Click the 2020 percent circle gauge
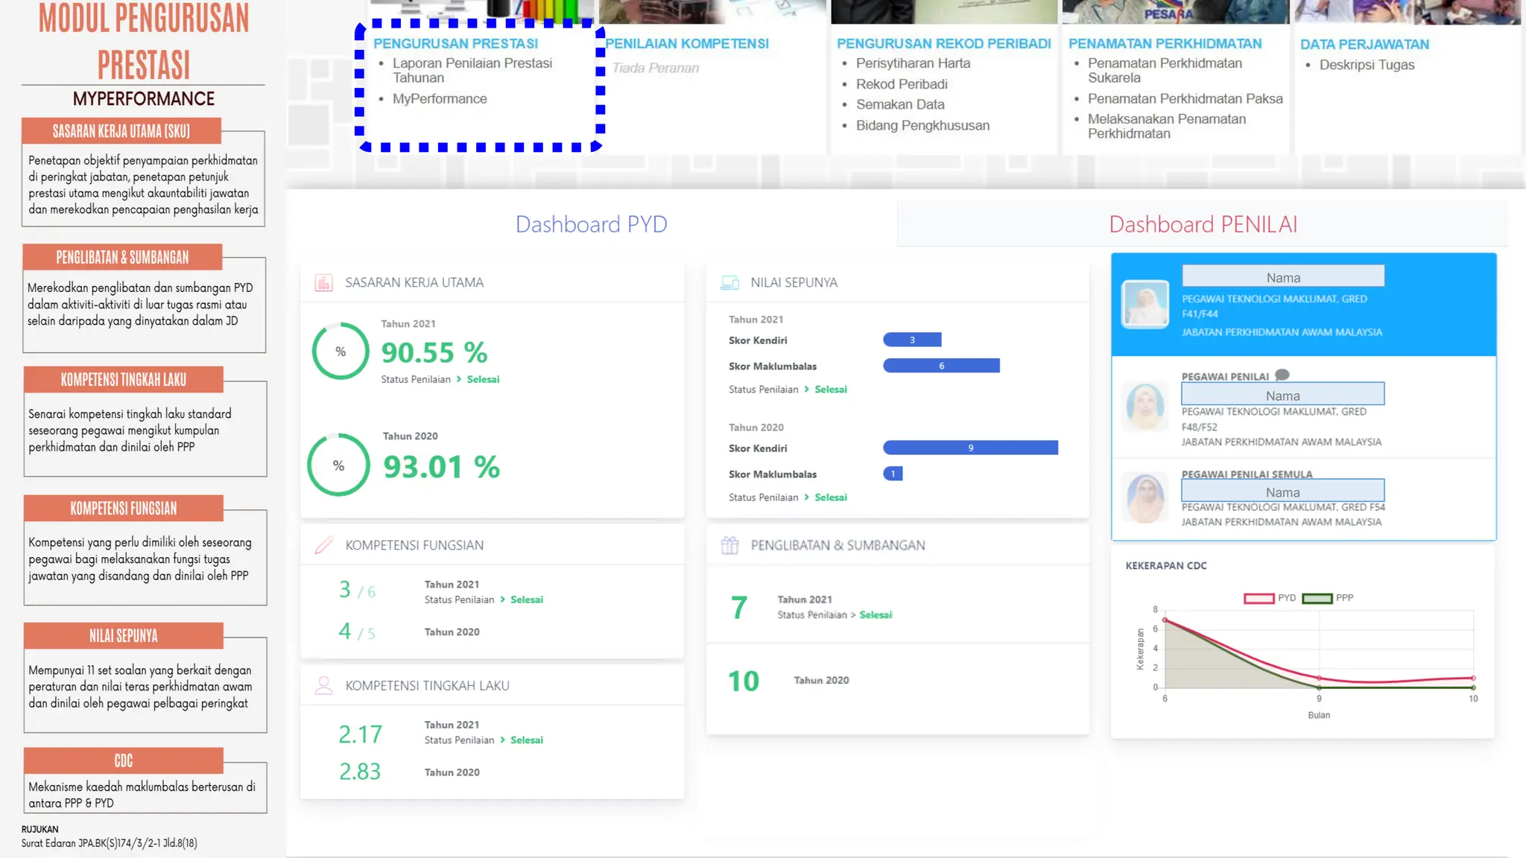 click(338, 465)
